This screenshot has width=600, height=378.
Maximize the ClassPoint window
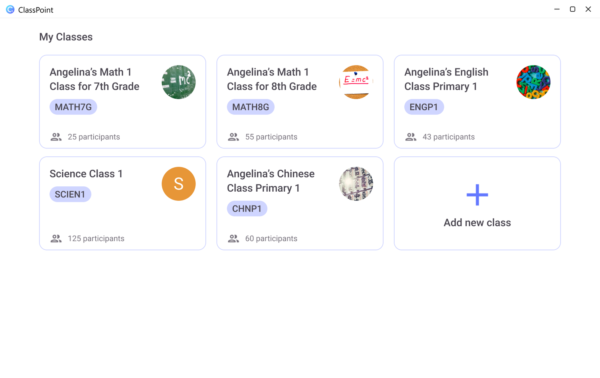572,9
